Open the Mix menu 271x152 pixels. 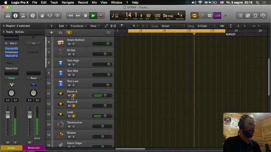pos(94,3)
